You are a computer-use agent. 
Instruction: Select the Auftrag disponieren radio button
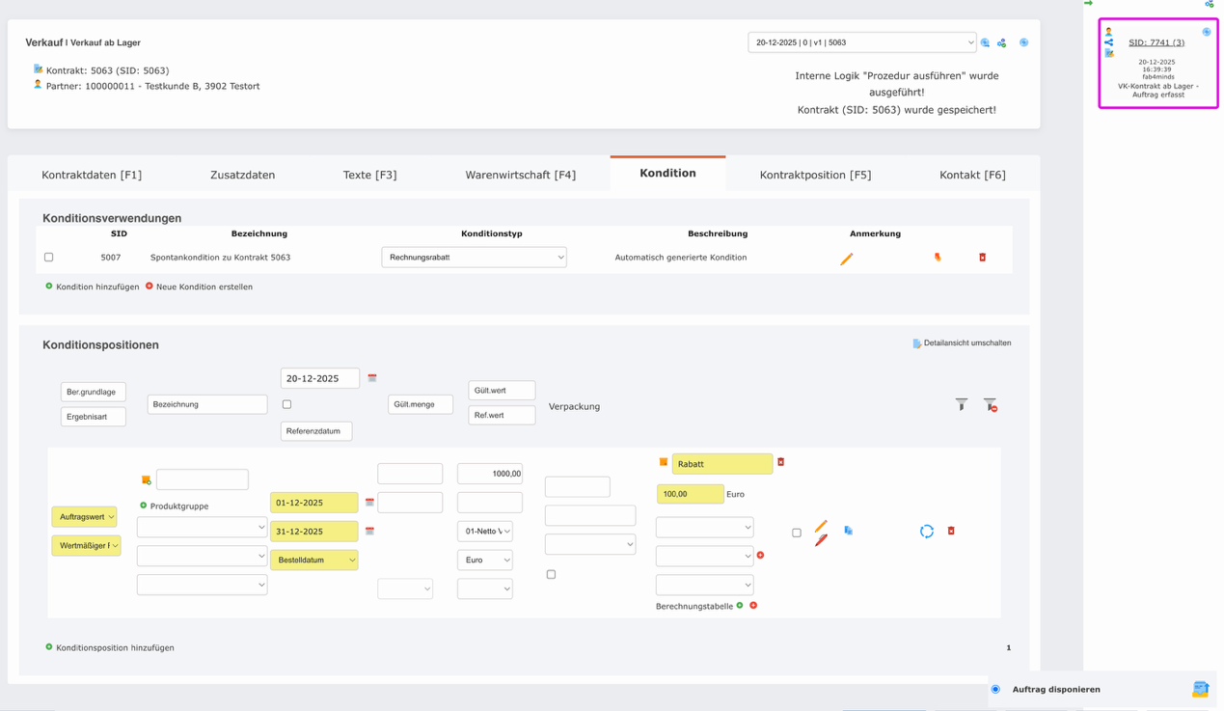[x=995, y=690]
